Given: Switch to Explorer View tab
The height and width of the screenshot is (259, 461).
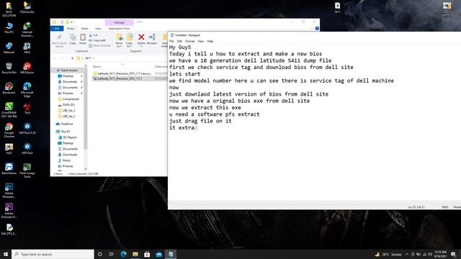Looking at the screenshot, I should point(98,29).
